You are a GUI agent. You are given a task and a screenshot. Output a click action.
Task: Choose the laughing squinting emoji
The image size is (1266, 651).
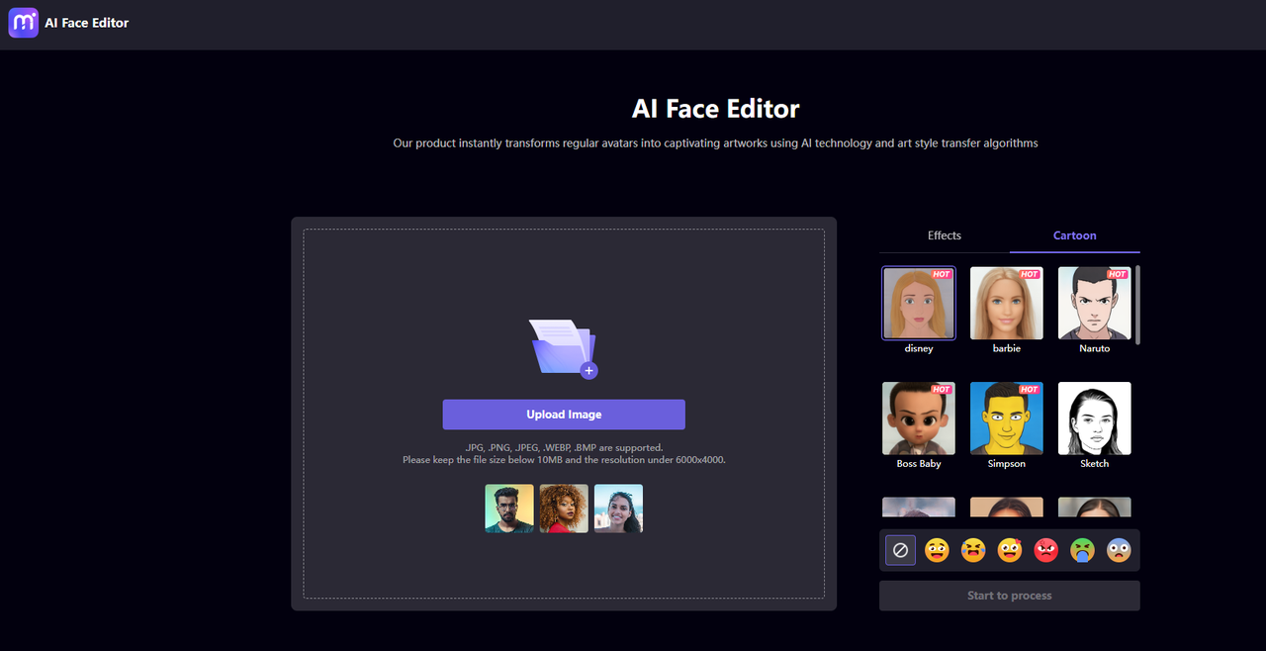point(973,550)
